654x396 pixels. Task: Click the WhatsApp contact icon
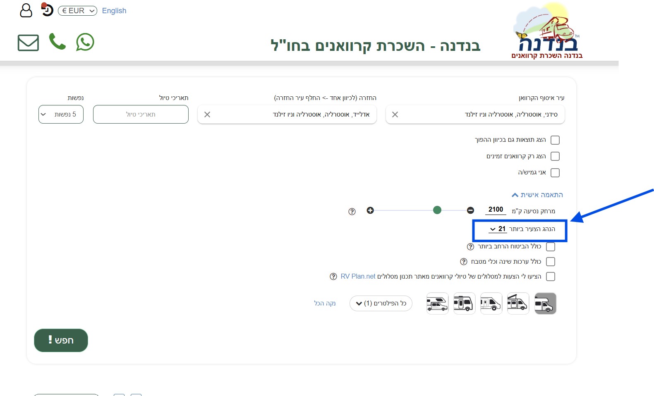(85, 42)
